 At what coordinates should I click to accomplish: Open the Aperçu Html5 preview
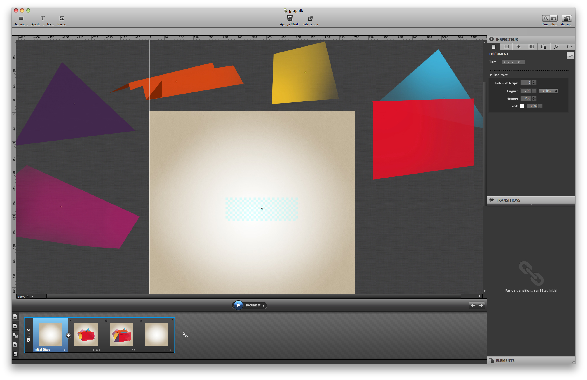click(289, 19)
